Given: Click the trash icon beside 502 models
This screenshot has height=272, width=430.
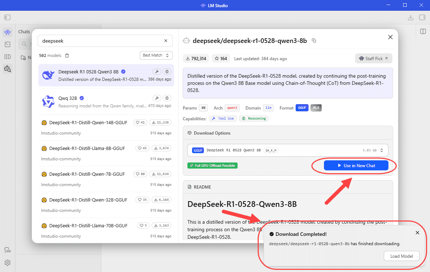Looking at the screenshot, I should coord(67,55).
